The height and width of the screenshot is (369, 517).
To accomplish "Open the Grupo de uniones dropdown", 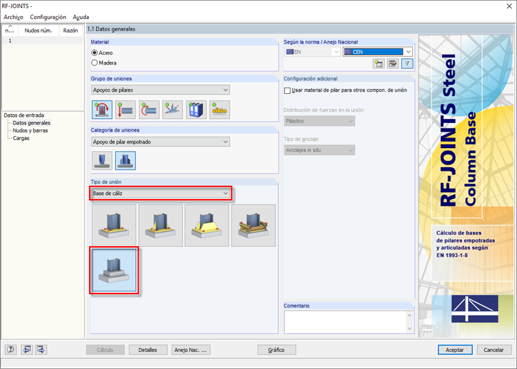I will [x=161, y=90].
